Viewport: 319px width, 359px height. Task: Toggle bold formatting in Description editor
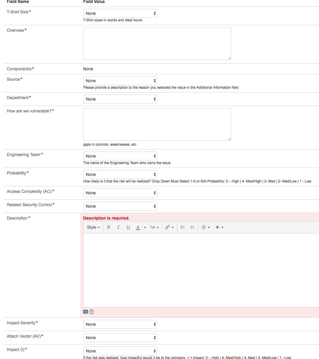pos(109,227)
